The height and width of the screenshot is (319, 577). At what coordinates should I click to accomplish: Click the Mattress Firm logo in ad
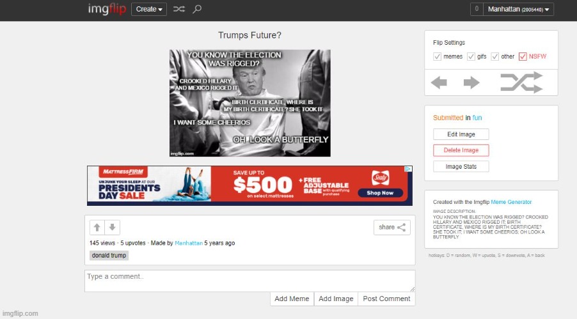coord(123,172)
